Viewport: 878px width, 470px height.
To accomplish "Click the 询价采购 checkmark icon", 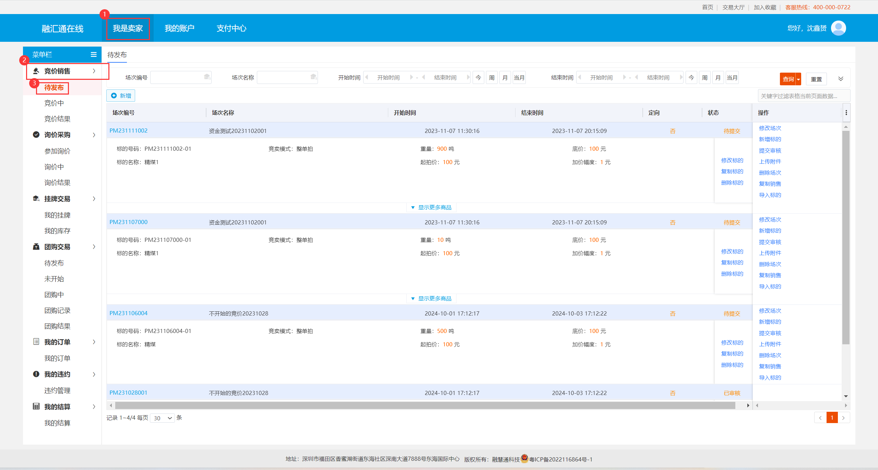I will (36, 135).
